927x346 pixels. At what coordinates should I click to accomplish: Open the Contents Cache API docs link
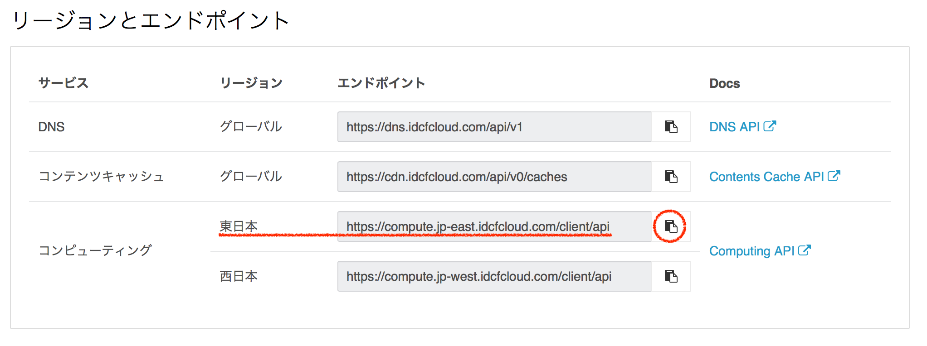coord(766,177)
